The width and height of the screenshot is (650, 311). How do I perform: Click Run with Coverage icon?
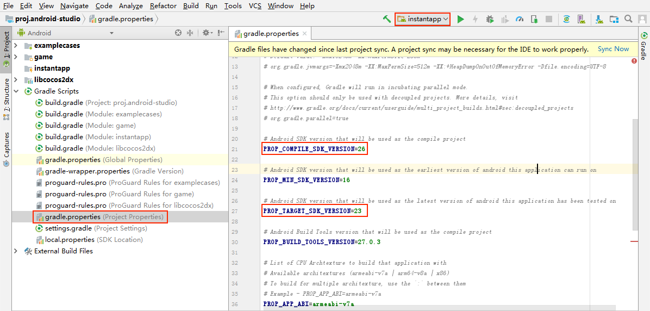(x=505, y=19)
